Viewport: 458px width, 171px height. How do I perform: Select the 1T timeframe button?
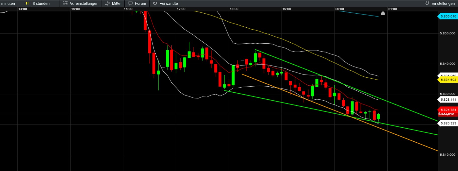tap(27, 3)
